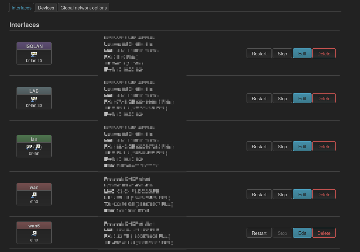Switch to the Devices tab
The width and height of the screenshot is (360, 252).
pyautogui.click(x=46, y=7)
